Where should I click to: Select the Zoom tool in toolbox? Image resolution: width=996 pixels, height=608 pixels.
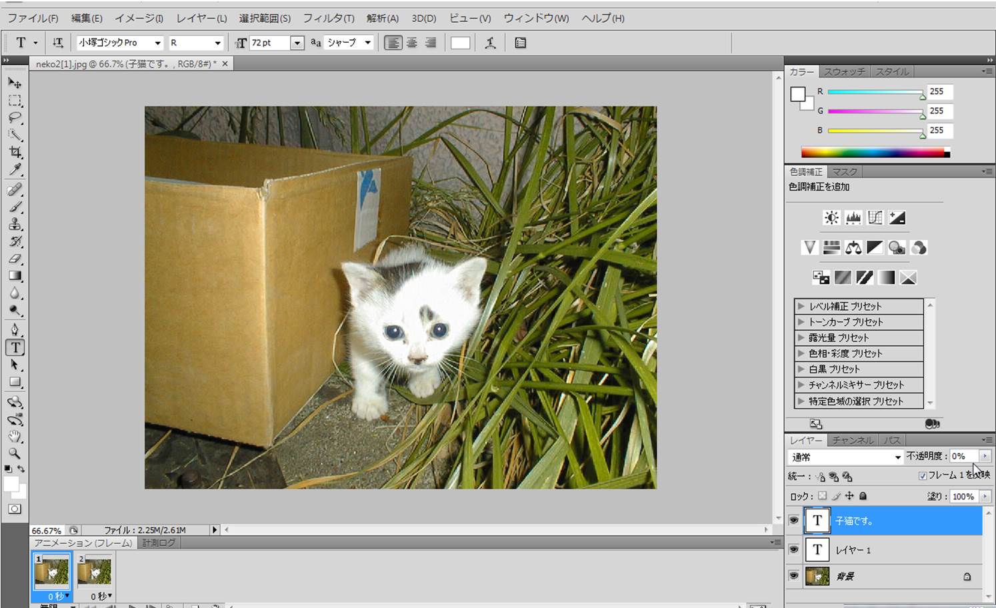(x=14, y=453)
